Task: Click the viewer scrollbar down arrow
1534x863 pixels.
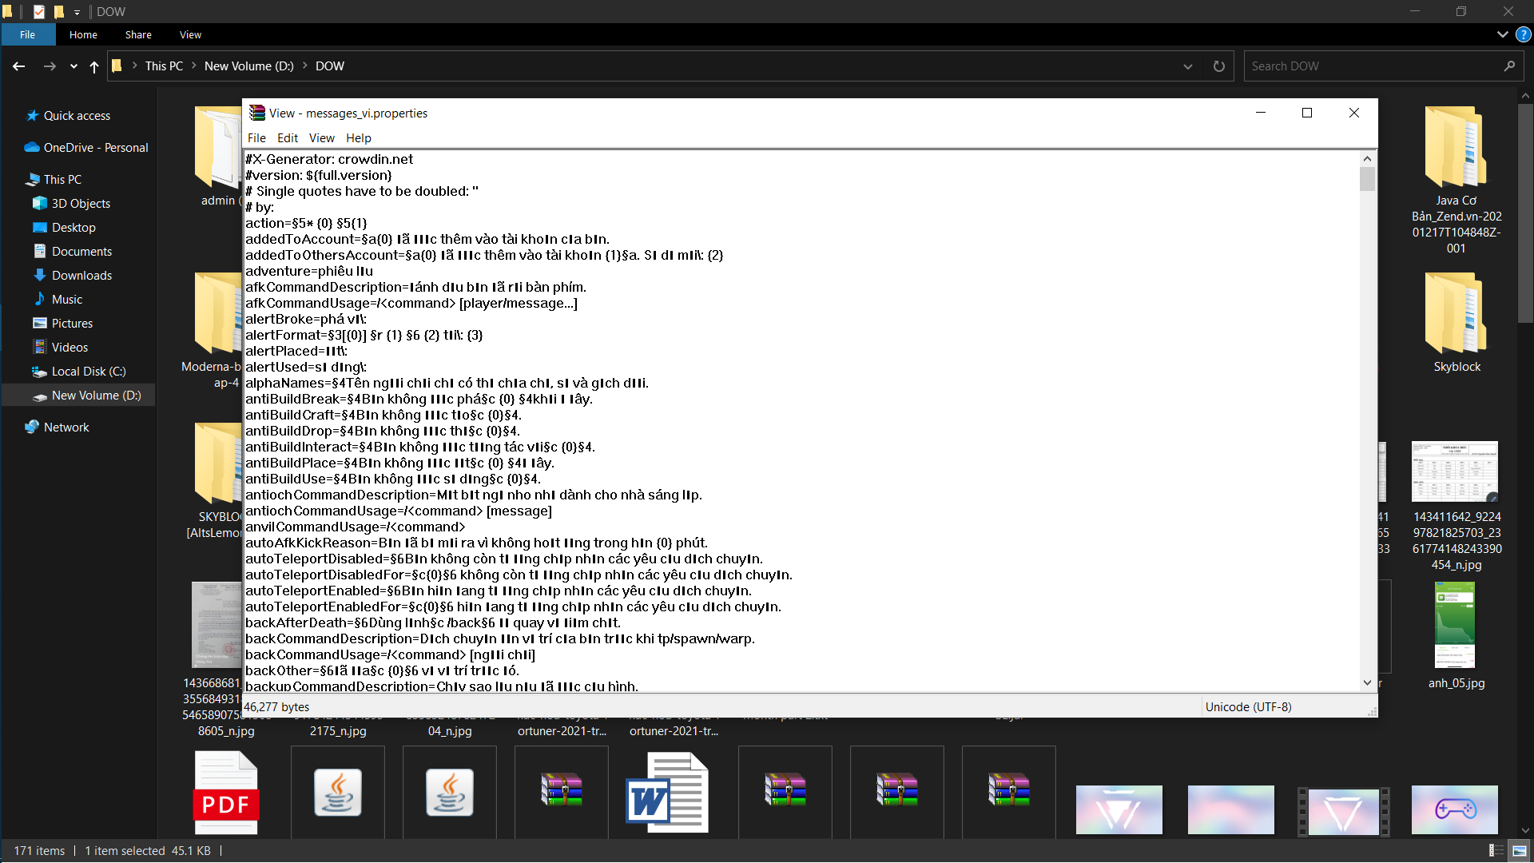Action: coord(1367,683)
